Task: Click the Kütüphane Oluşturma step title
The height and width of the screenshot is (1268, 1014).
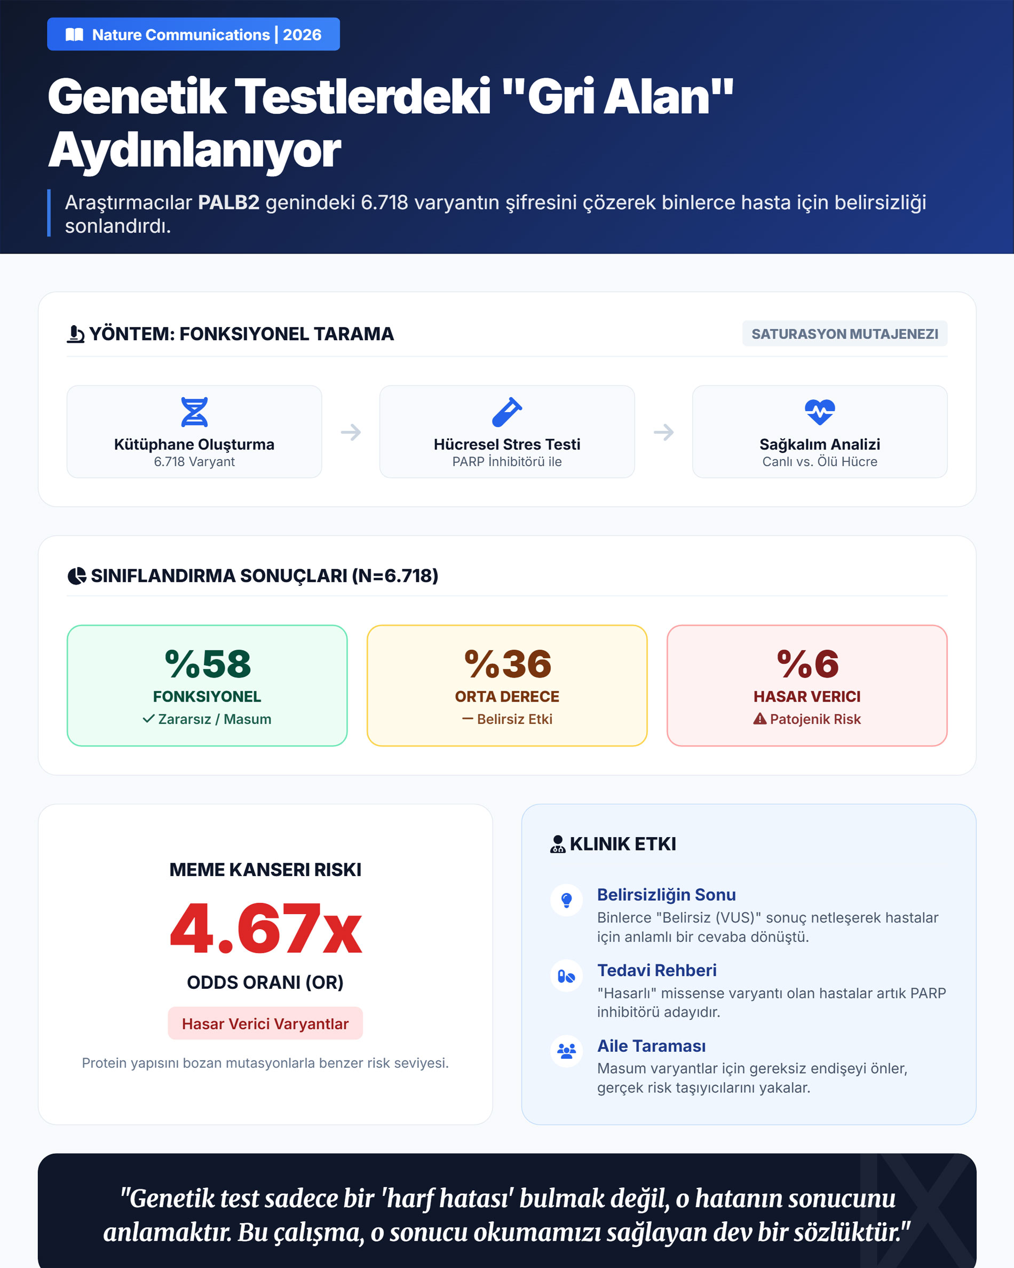Action: tap(194, 444)
